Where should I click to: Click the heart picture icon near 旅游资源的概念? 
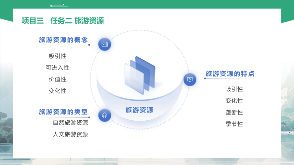click(x=105, y=44)
